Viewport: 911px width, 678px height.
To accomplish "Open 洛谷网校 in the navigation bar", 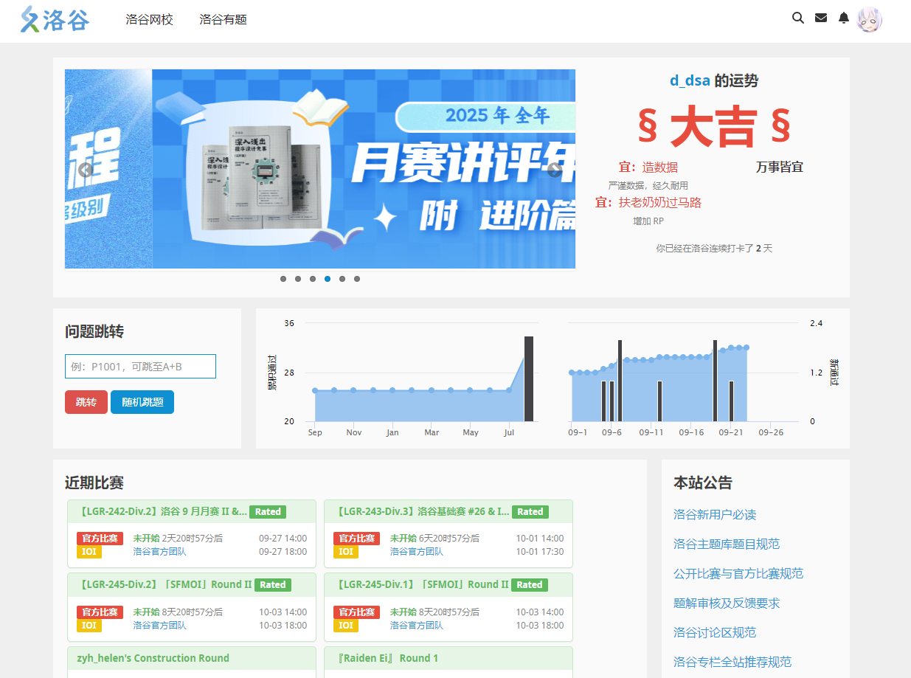I will point(149,20).
